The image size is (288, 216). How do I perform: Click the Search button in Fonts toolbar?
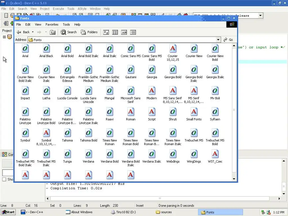[69, 32]
